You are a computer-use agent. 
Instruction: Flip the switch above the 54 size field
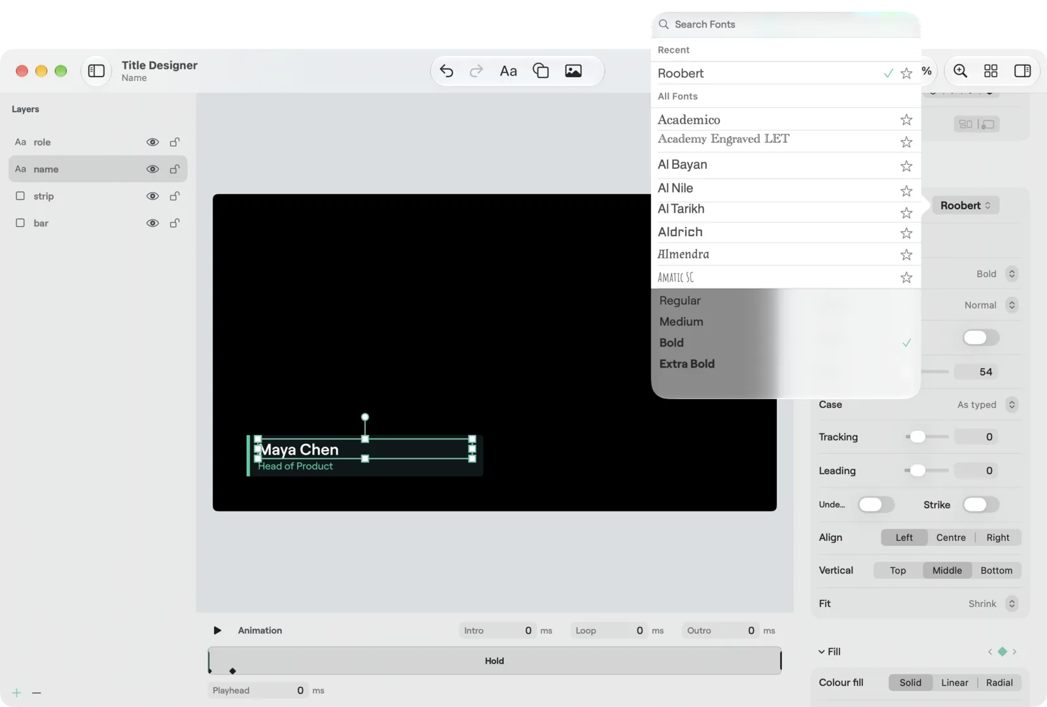click(x=980, y=337)
